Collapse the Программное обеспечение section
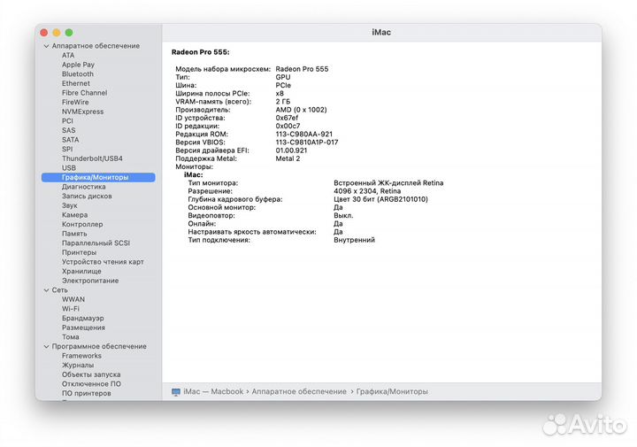637x447 pixels. pyautogui.click(x=46, y=347)
